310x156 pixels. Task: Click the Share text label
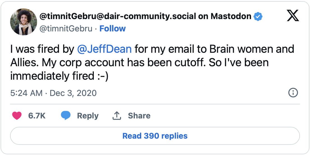point(139,116)
